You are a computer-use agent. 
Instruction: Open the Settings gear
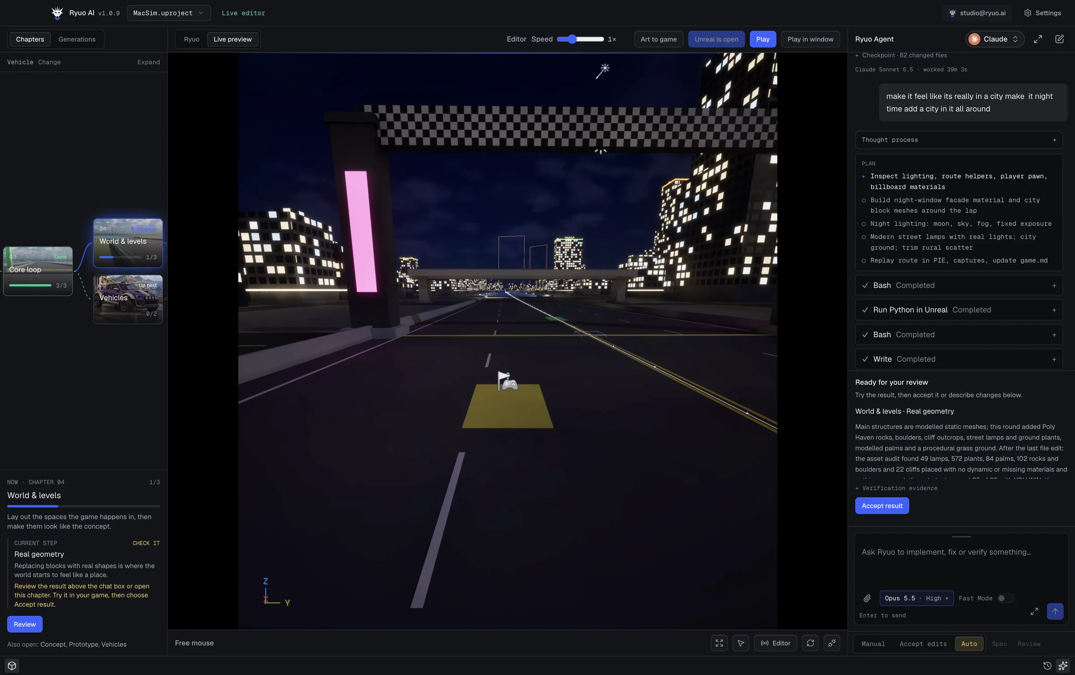pos(1042,13)
